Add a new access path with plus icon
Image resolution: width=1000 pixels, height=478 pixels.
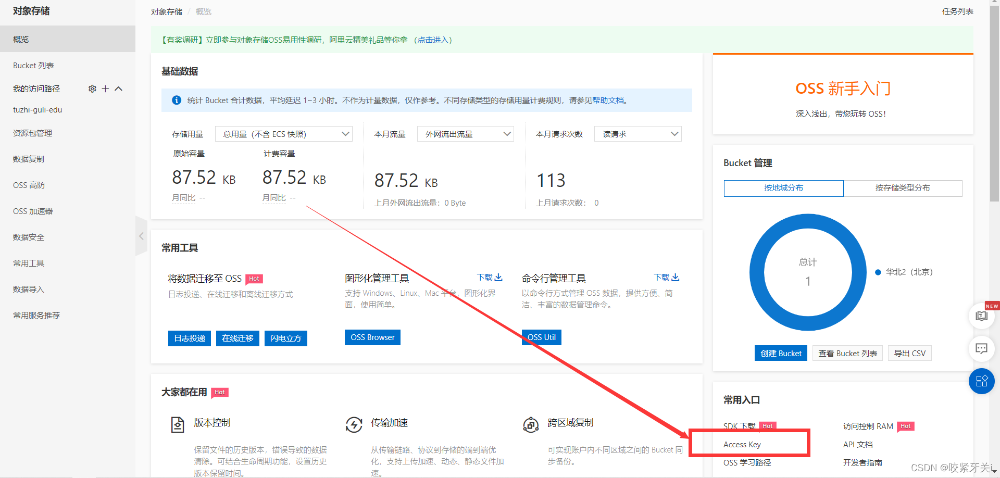click(105, 89)
